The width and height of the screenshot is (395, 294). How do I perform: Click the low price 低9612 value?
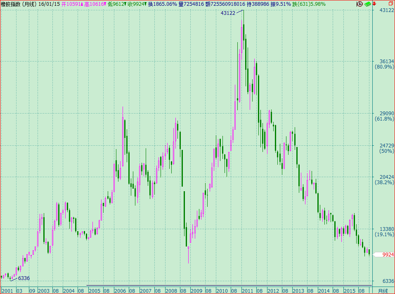click(x=117, y=4)
